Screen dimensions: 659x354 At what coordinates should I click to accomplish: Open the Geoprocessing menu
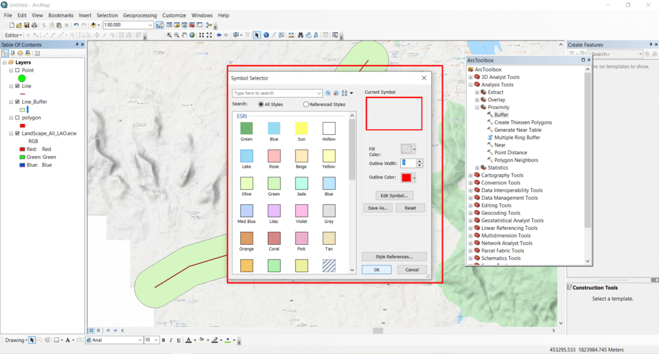[x=140, y=15]
